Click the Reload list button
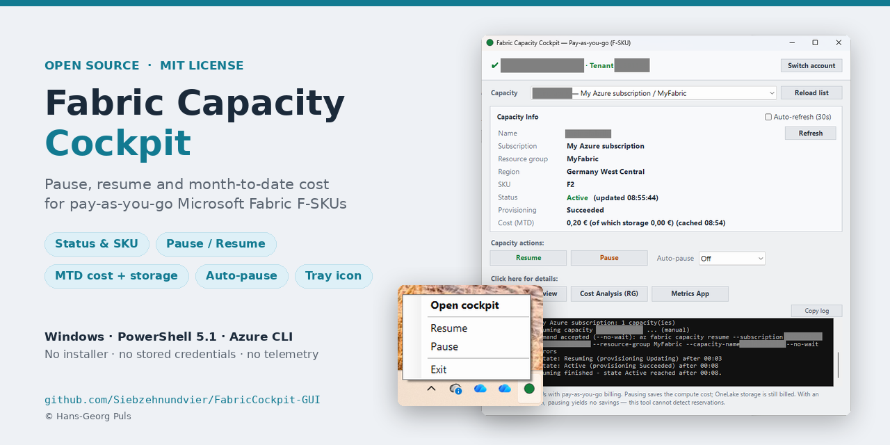 (811, 93)
